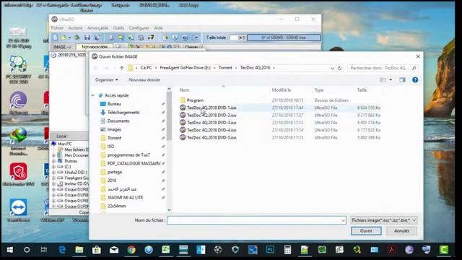Open XIAOMI MI A2 LITE folder
Viewport: 462px width, 260px height.
pos(125,197)
